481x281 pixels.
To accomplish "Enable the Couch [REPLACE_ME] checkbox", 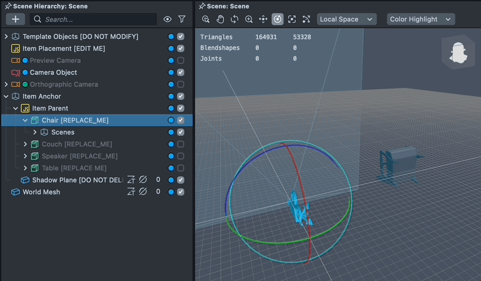I will [x=181, y=144].
